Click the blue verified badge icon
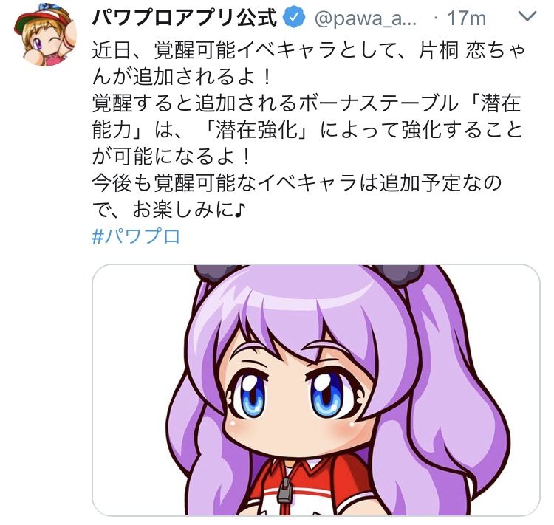The height and width of the screenshot is (525, 554). click(295, 18)
